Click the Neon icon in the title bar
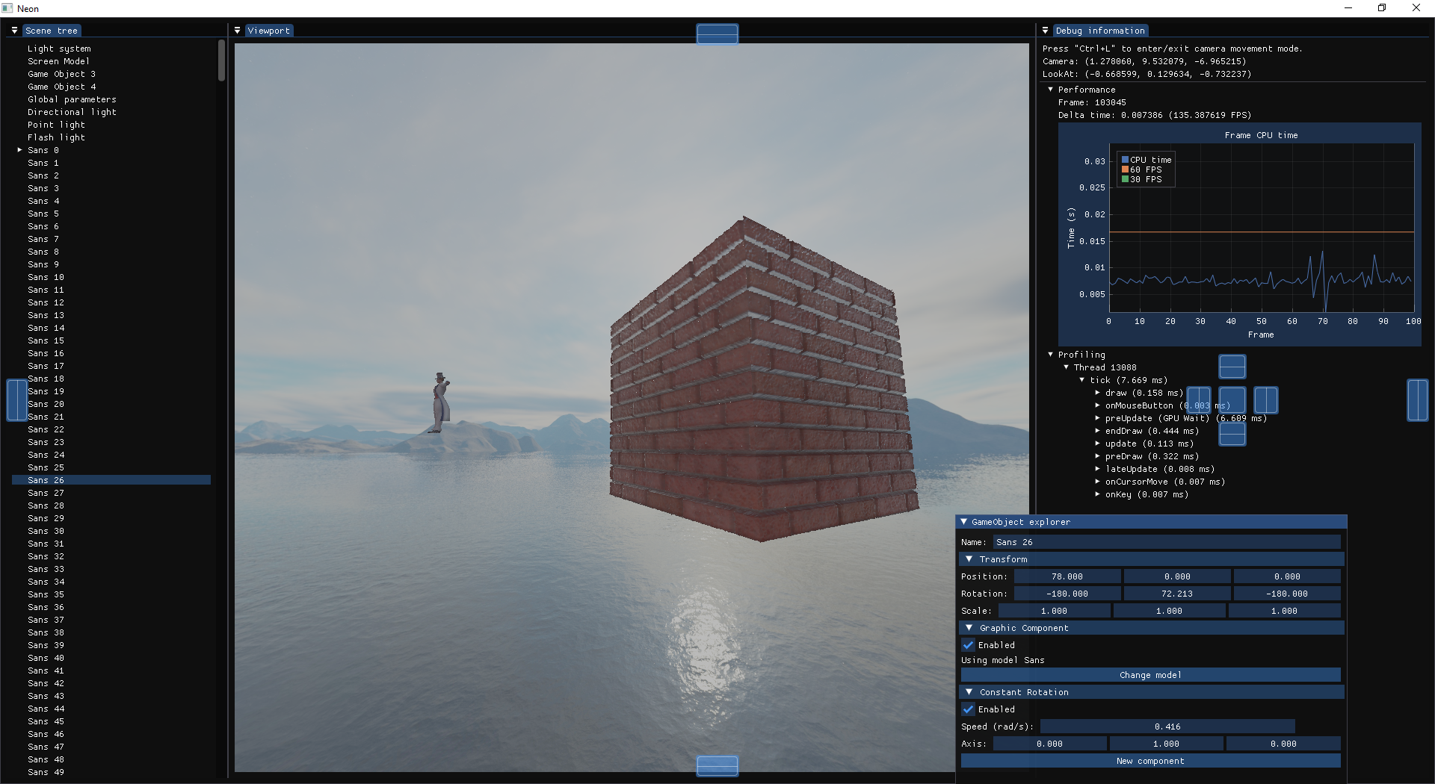 click(7, 8)
